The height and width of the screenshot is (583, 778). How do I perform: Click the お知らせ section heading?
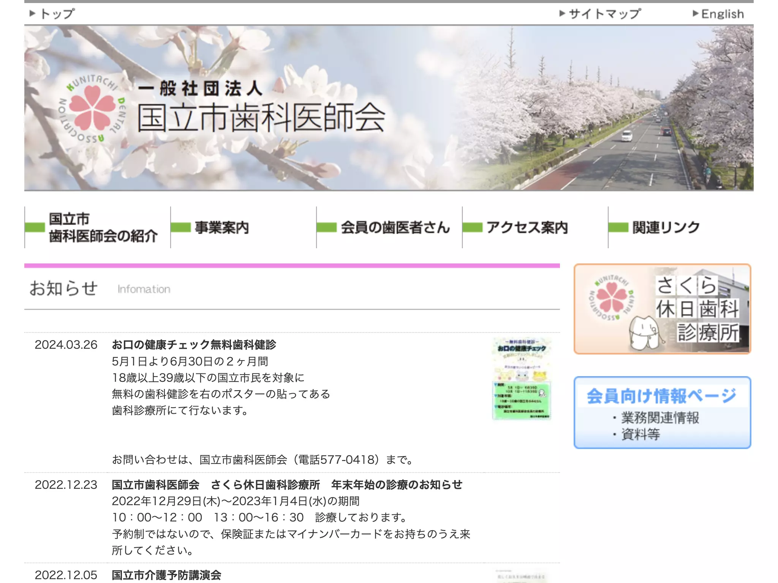pos(64,288)
